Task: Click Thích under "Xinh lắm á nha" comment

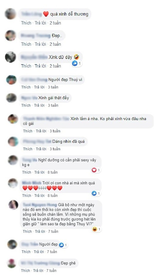Action: click(28, 131)
